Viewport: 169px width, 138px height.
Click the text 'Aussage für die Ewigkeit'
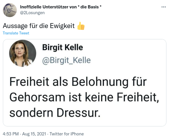pyautogui.click(x=39, y=26)
